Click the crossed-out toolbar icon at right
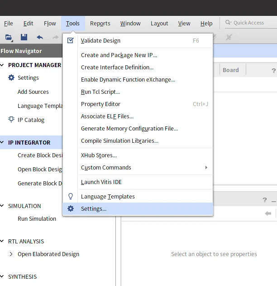This screenshot has width=277, height=286. [229, 37]
